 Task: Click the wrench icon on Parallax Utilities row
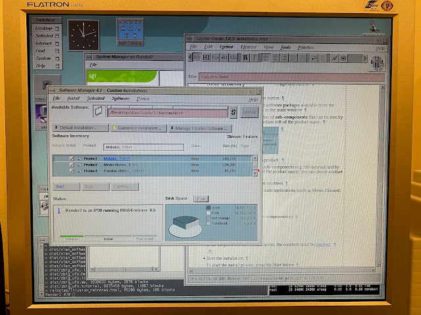80,171
